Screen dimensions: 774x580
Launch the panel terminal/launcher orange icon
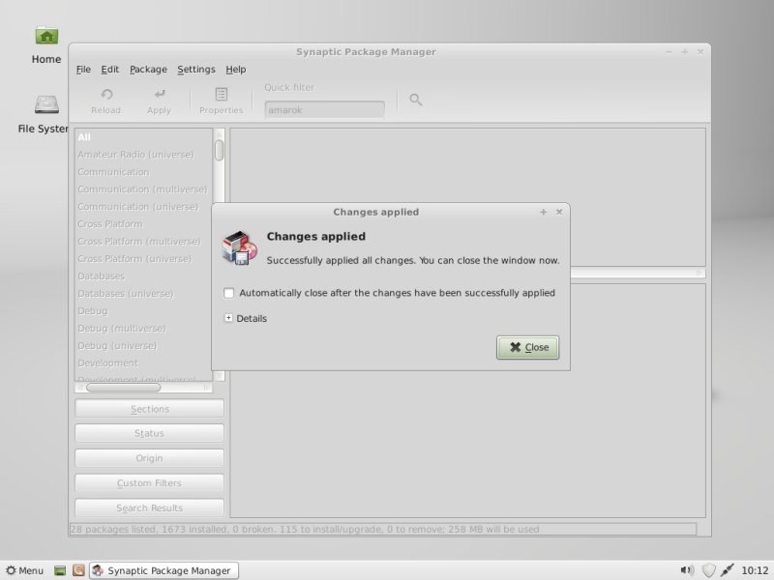tap(78, 570)
